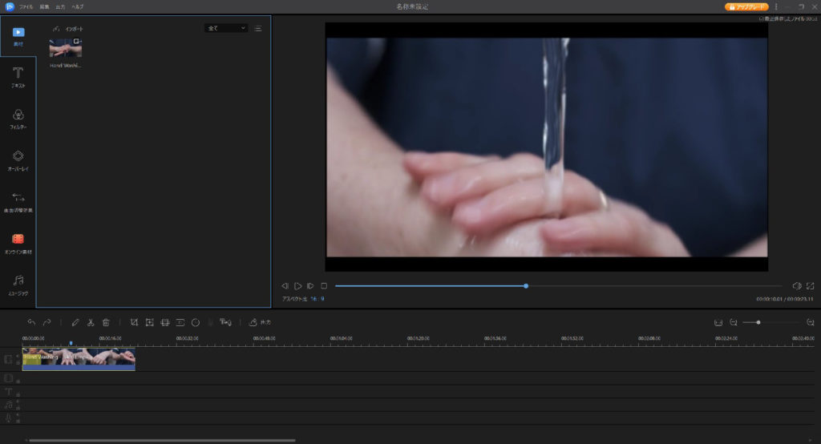Toggle lock on the text track
The height and width of the screenshot is (444, 821).
pyautogui.click(x=18, y=395)
